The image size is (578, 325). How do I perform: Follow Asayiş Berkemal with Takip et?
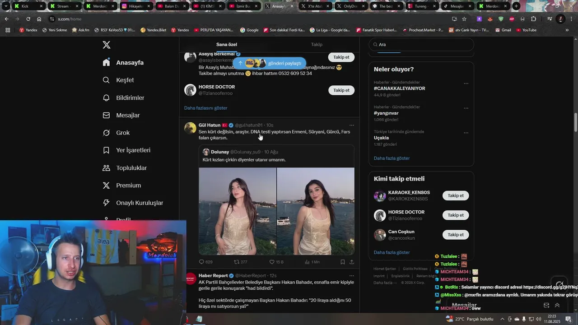point(341,57)
